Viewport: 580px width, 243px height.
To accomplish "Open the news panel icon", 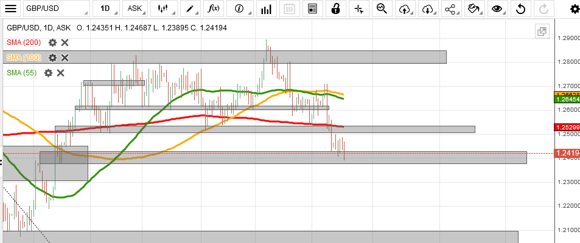I will 313,9.
